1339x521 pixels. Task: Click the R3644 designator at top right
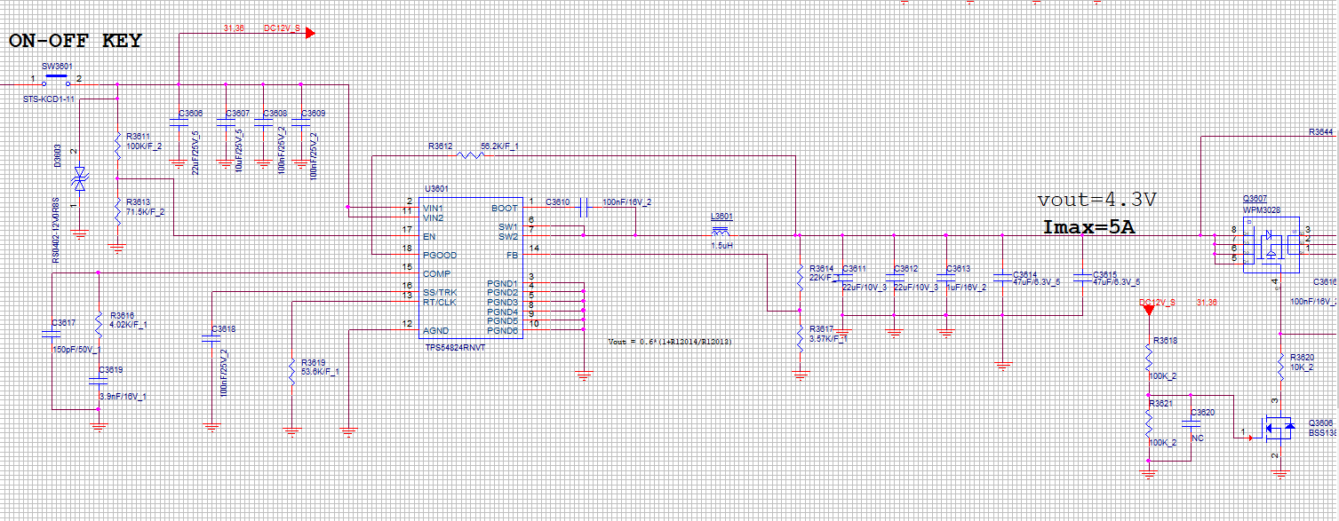pyautogui.click(x=1321, y=132)
